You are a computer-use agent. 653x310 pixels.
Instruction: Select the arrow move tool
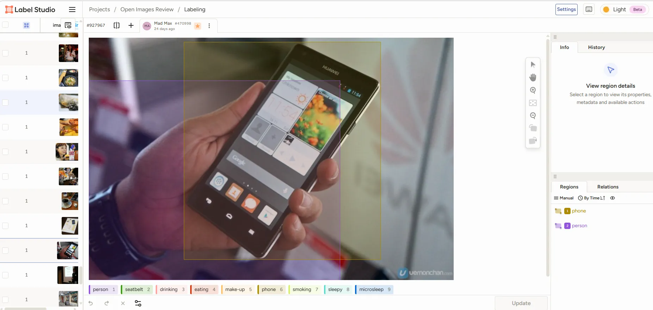[x=533, y=65]
